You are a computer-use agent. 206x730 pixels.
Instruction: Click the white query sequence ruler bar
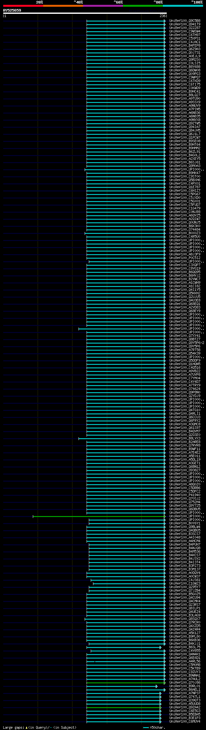point(85,13)
